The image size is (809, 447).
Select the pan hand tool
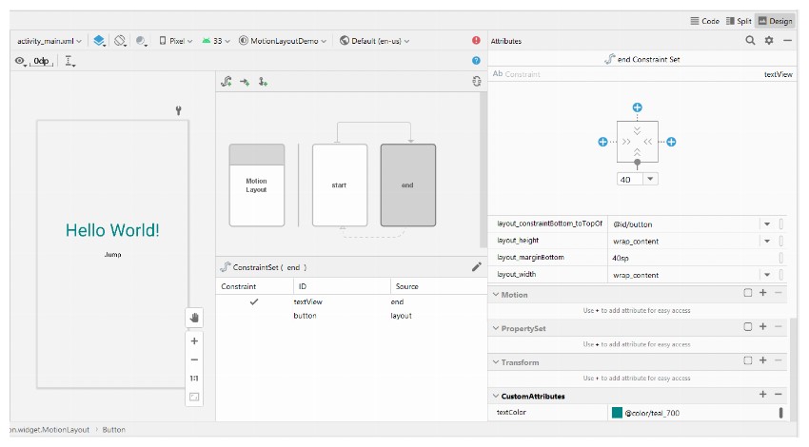coord(194,317)
